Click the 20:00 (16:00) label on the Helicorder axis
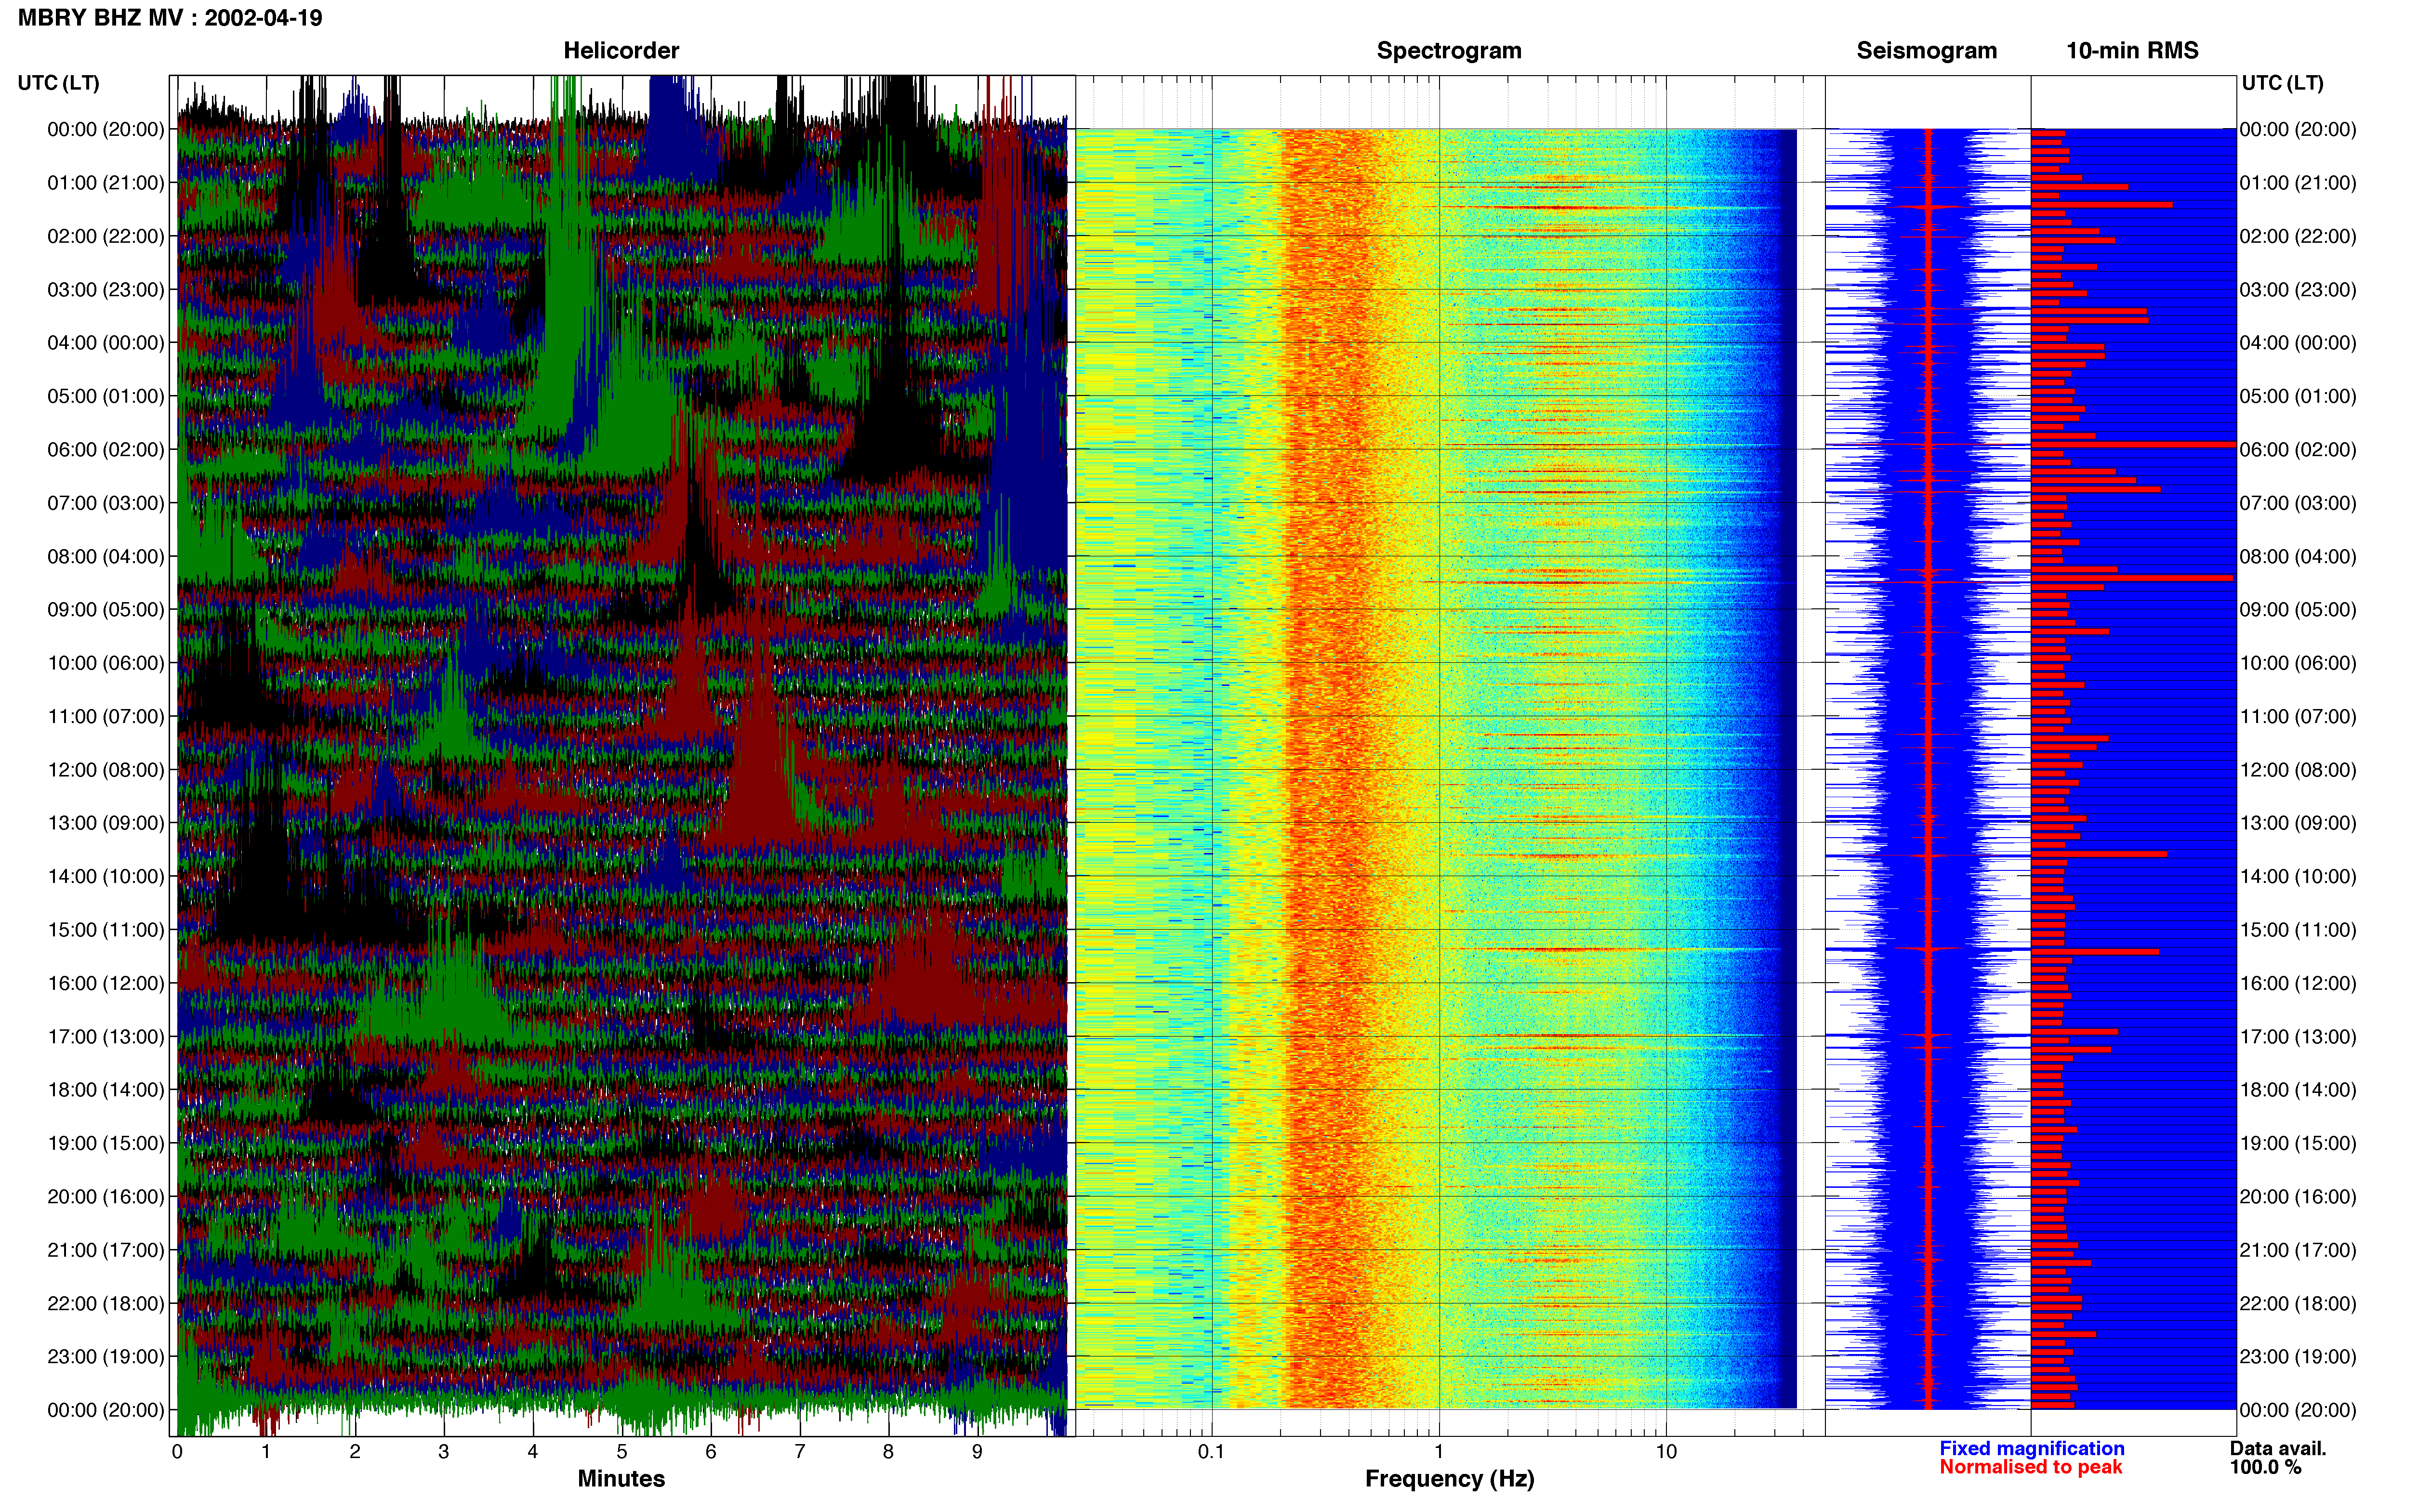The height and width of the screenshot is (1512, 2418). point(106,1197)
